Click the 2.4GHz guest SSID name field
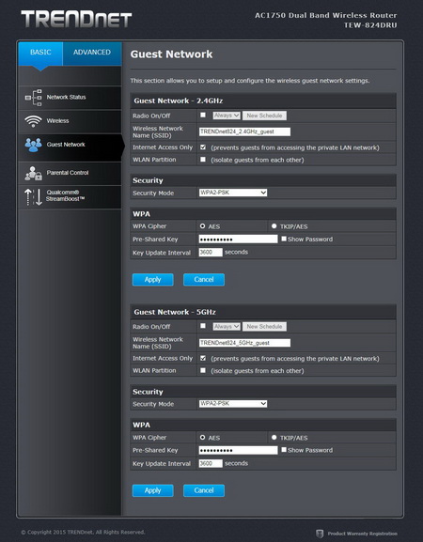The width and height of the screenshot is (423, 542). point(244,132)
